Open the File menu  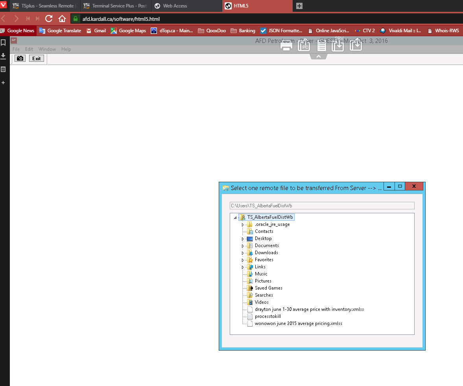(x=16, y=49)
